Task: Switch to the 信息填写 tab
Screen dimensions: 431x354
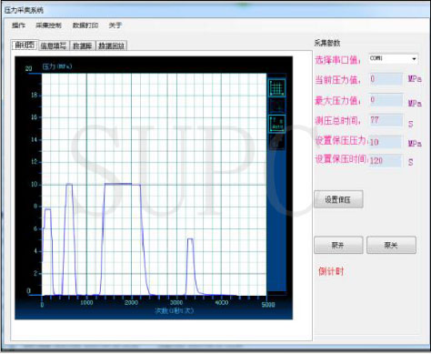Action: [x=54, y=46]
